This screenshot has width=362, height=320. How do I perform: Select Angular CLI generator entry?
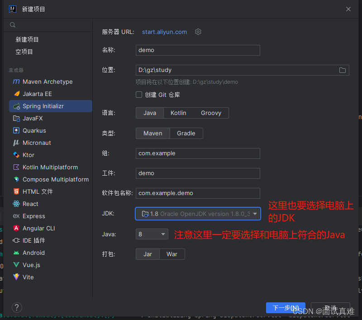point(51,228)
